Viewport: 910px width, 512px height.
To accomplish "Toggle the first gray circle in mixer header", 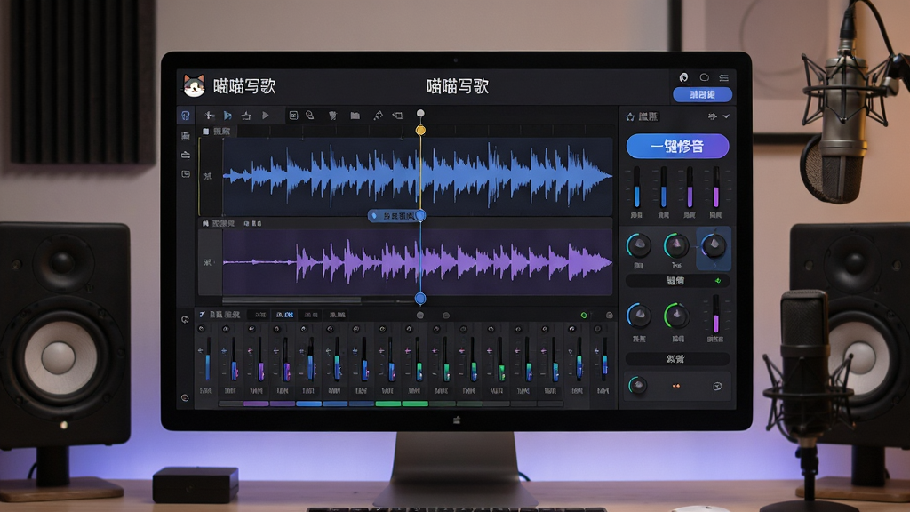I will point(420,316).
